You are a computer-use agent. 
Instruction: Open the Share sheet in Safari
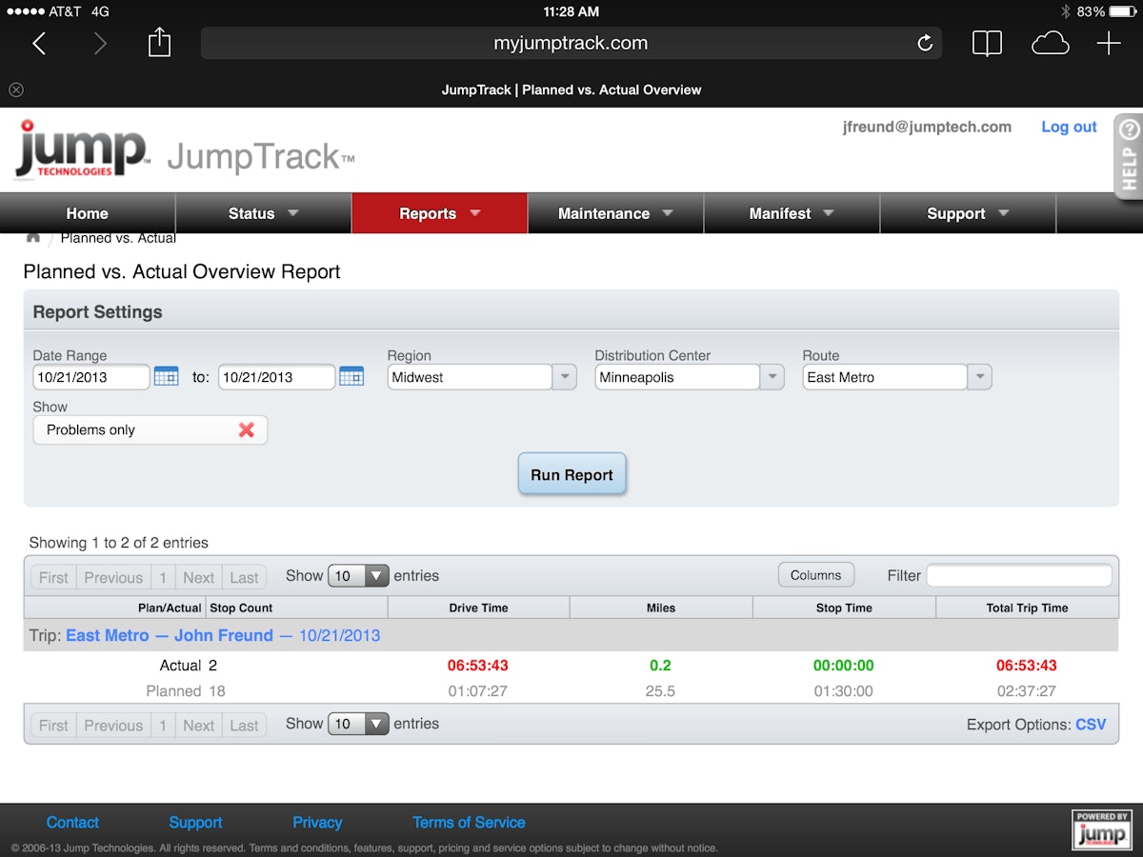pos(159,42)
